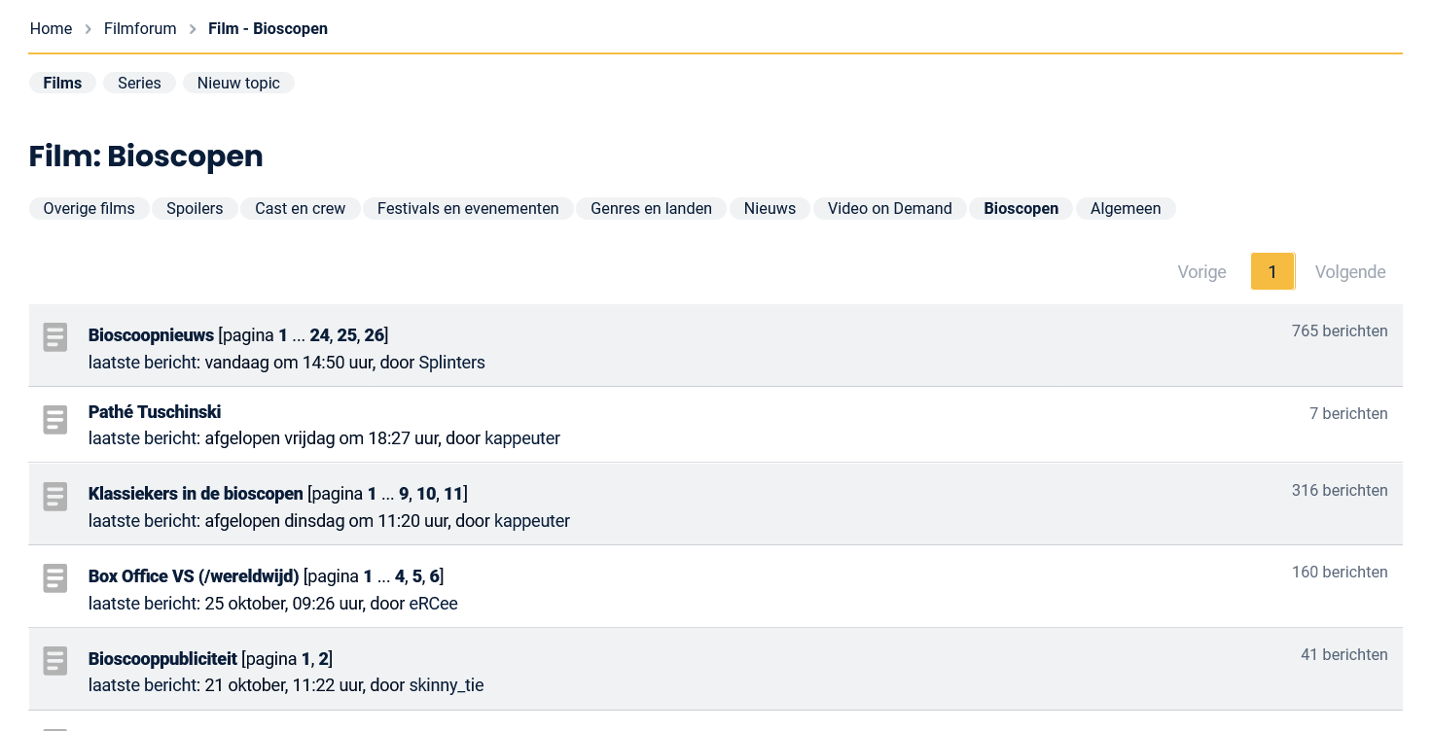Go to Home via the breadcrumb

click(51, 29)
